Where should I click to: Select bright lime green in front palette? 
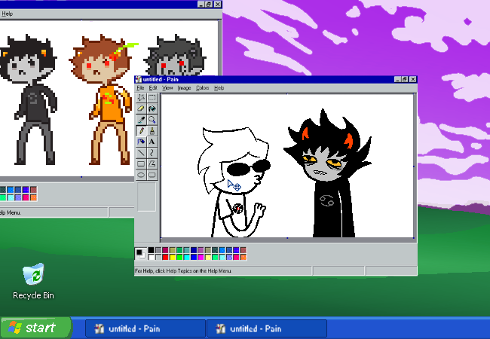click(179, 257)
